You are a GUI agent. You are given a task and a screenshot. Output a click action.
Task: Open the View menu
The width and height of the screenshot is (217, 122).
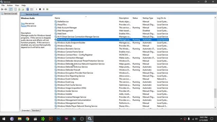click(x=17, y=5)
